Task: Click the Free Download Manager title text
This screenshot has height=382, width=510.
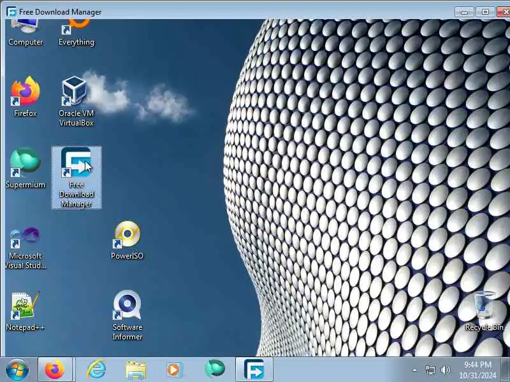Action: [x=60, y=12]
